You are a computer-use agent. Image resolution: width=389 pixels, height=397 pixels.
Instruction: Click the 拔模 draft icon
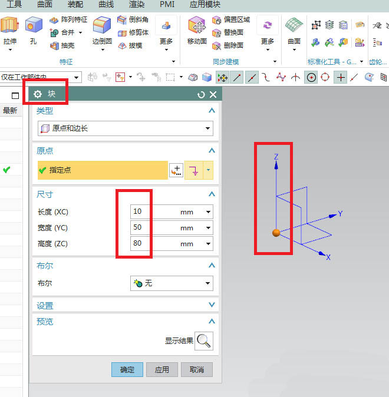(122, 46)
